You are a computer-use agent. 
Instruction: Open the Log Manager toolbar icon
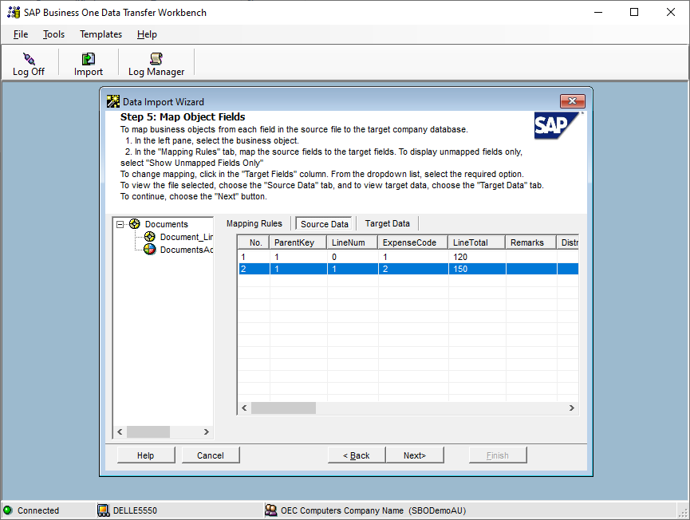point(156,58)
